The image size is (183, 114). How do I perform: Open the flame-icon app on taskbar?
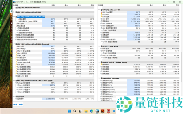click(103, 111)
